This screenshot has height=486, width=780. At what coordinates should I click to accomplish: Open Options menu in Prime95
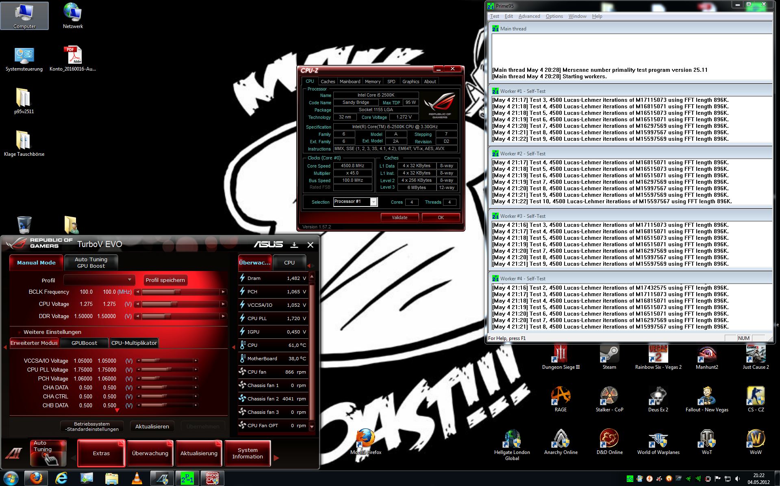coord(554,16)
